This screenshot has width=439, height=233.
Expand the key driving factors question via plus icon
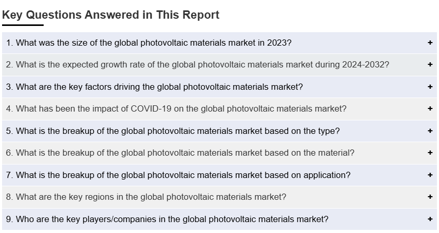point(430,87)
